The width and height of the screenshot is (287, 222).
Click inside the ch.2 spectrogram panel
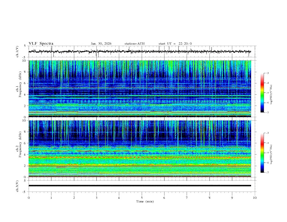140,149
